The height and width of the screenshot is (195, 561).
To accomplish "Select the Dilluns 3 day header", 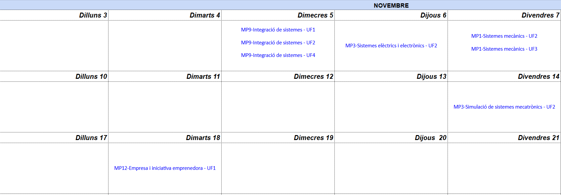I will pos(93,15).
